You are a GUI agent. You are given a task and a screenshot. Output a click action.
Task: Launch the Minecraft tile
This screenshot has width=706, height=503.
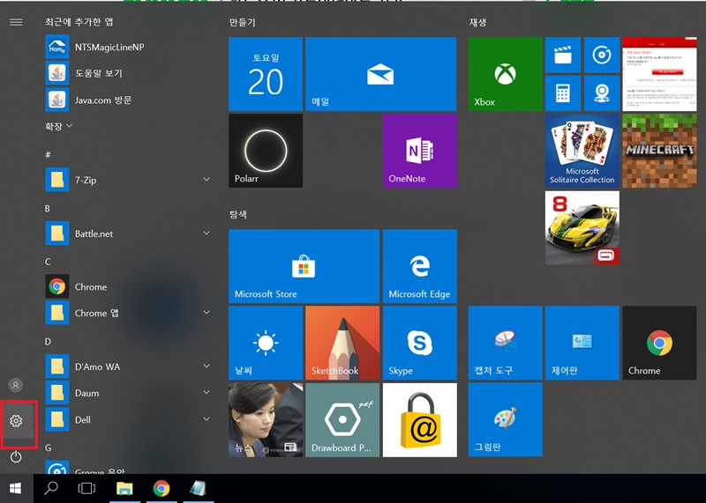[659, 151]
